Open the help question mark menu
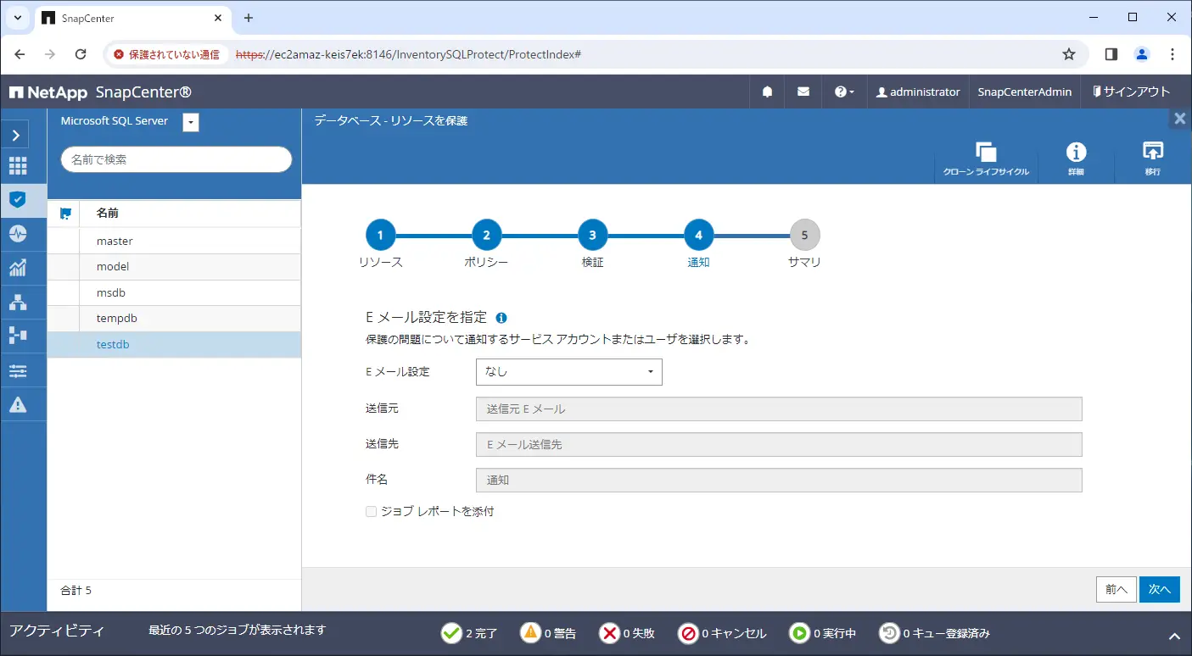The height and width of the screenshot is (656, 1192). pos(844,92)
